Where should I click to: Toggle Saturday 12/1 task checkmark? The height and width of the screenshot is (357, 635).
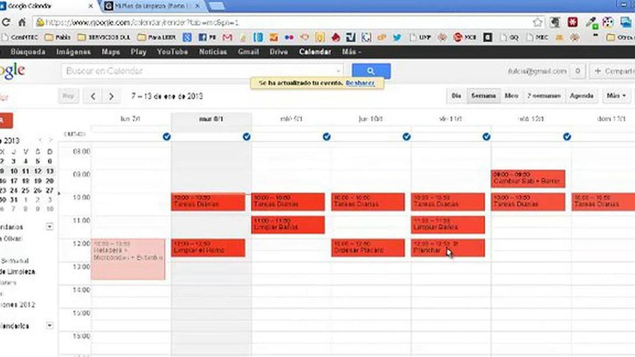tap(567, 136)
